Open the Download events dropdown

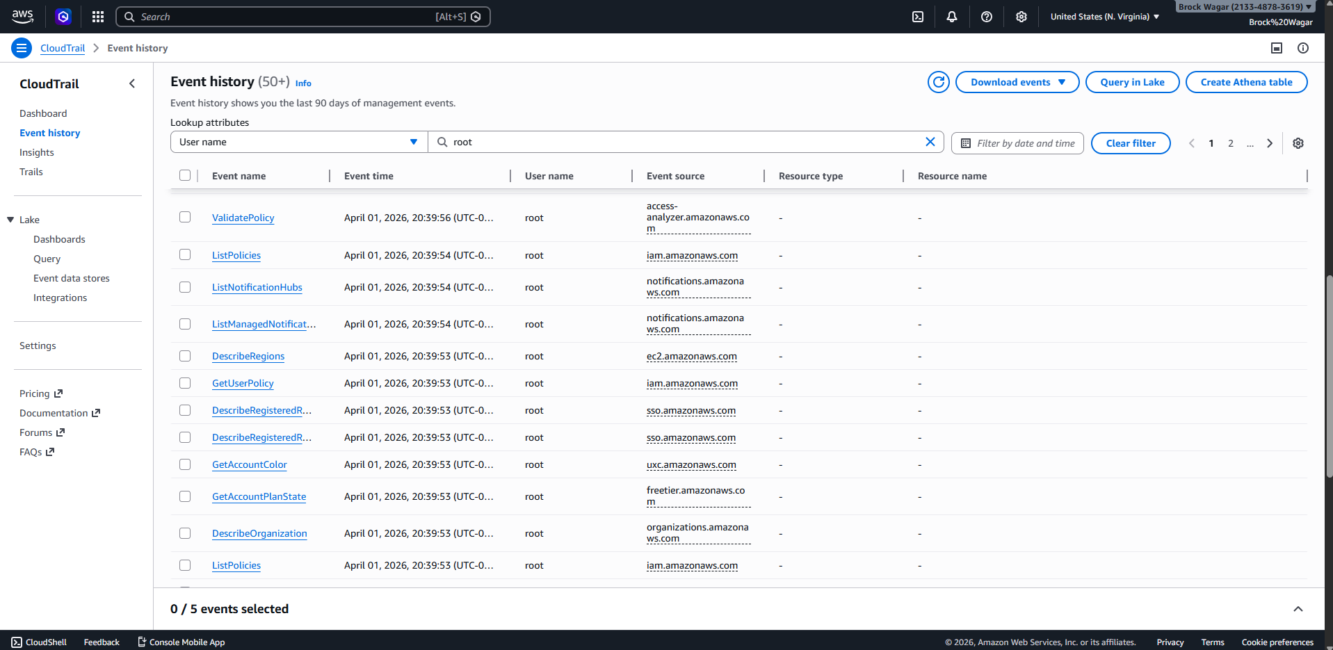coord(1017,82)
